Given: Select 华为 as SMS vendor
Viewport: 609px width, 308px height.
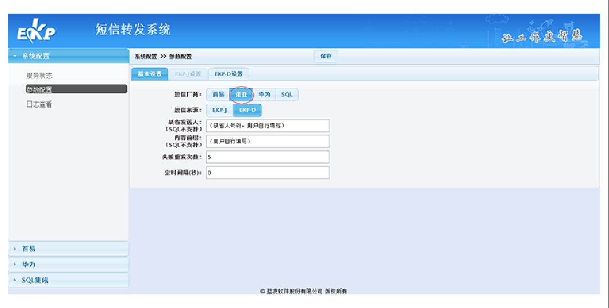Looking at the screenshot, I should [264, 95].
